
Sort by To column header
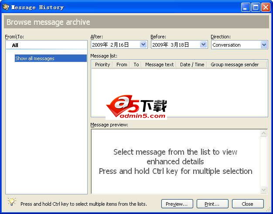(136, 65)
